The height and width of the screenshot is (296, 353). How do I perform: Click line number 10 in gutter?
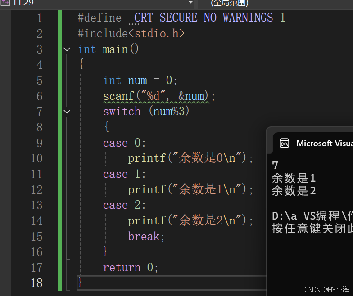37,158
